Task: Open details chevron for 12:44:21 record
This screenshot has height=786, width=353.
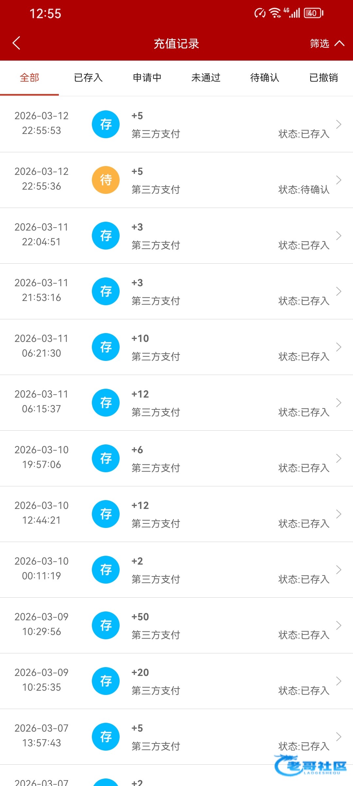Action: click(x=339, y=514)
